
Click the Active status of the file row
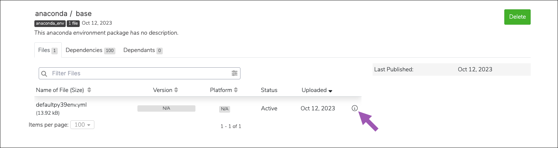tap(269, 108)
